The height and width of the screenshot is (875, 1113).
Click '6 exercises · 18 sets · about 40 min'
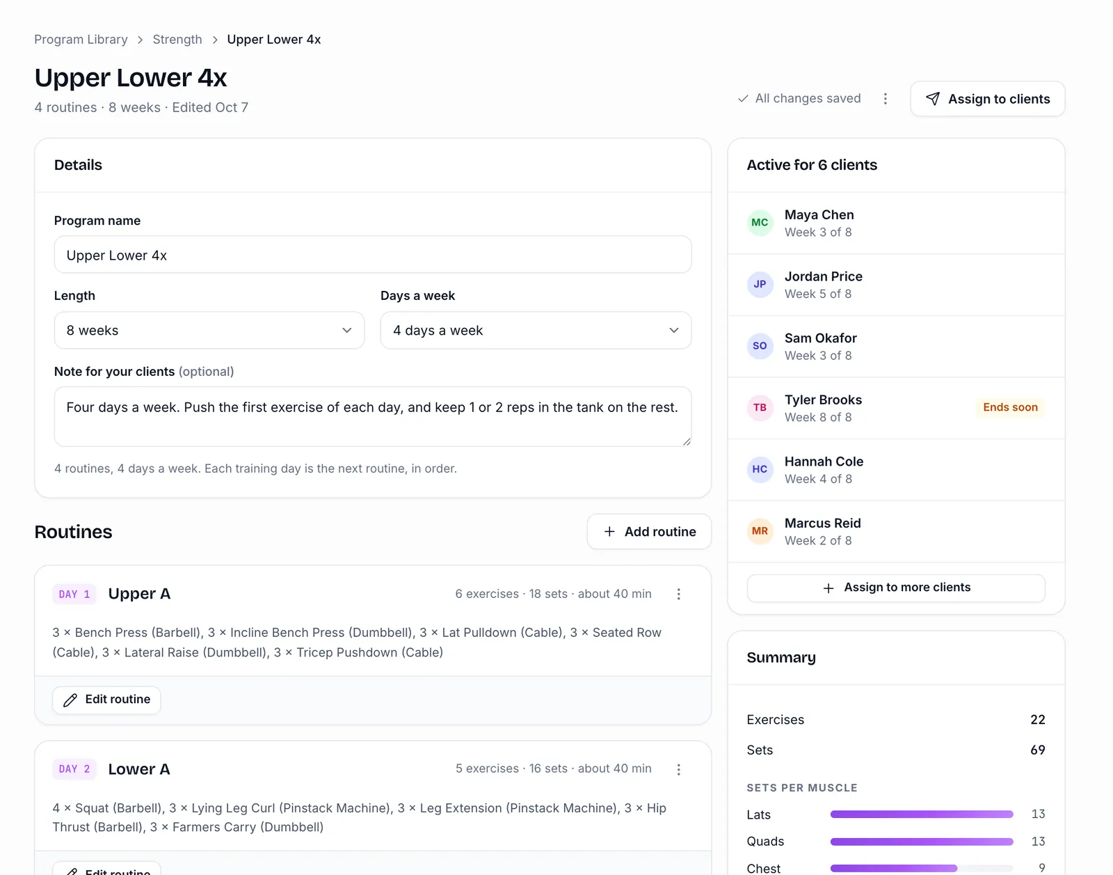click(x=554, y=594)
